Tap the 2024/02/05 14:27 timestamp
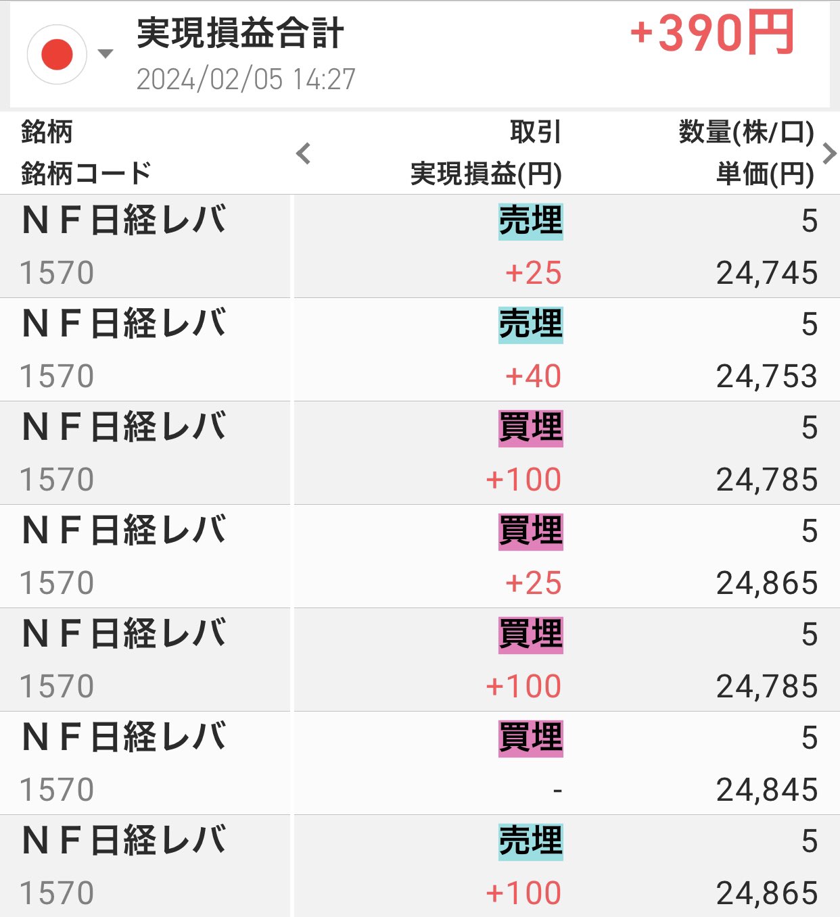This screenshot has height=917, width=840. [246, 79]
